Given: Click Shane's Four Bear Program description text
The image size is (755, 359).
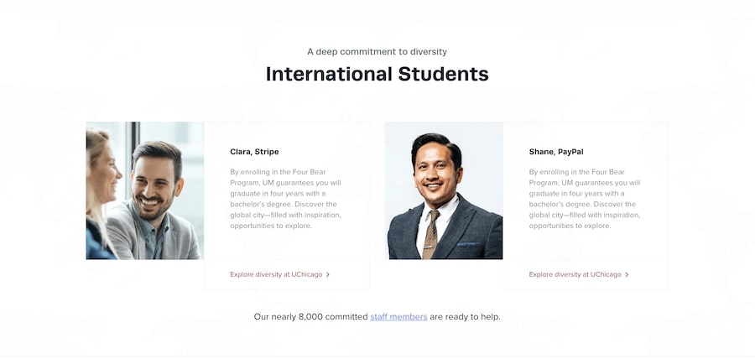Looking at the screenshot, I should (x=585, y=199).
